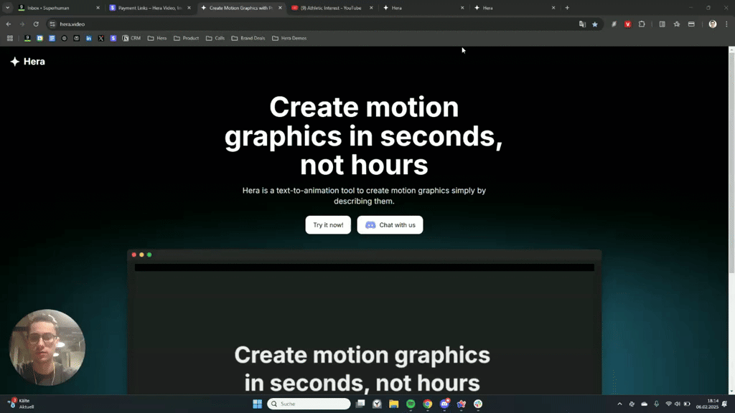Toggle Wi-Fi icon in the system tray
Viewport: 735px width, 413px height.
pos(669,404)
